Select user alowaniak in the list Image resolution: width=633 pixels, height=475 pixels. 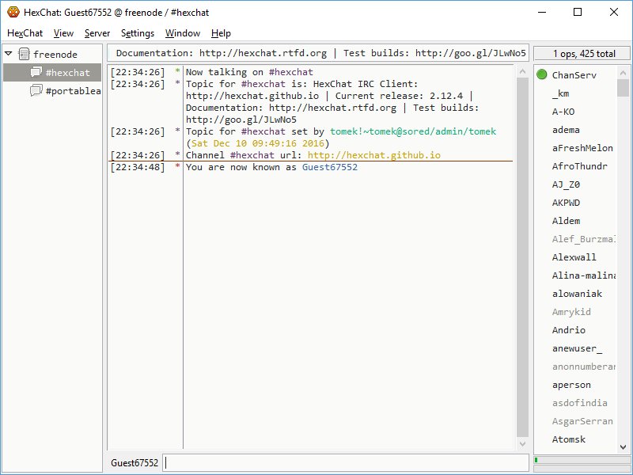pyautogui.click(x=576, y=294)
